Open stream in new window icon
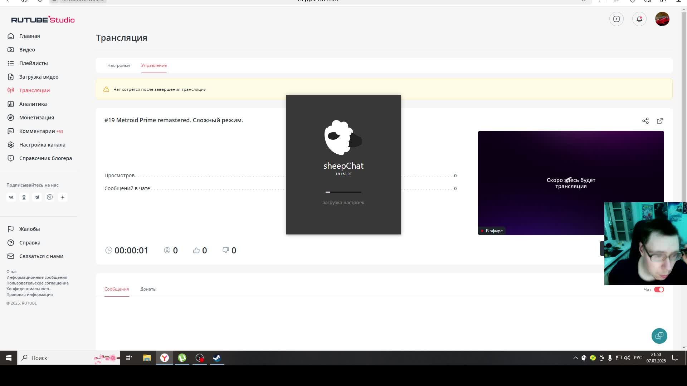Image resolution: width=687 pixels, height=386 pixels. pos(659,121)
